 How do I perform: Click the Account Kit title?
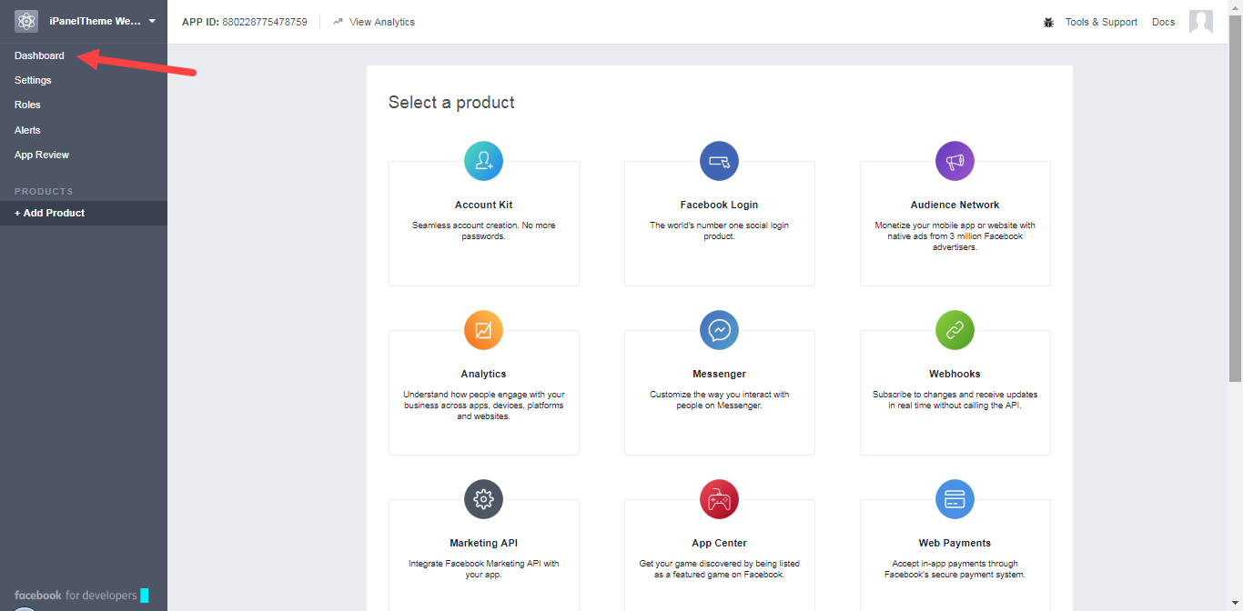pos(483,205)
